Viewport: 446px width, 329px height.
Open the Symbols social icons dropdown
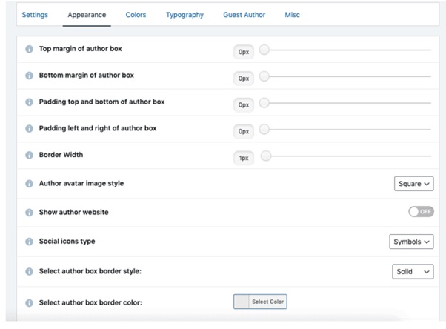click(411, 242)
